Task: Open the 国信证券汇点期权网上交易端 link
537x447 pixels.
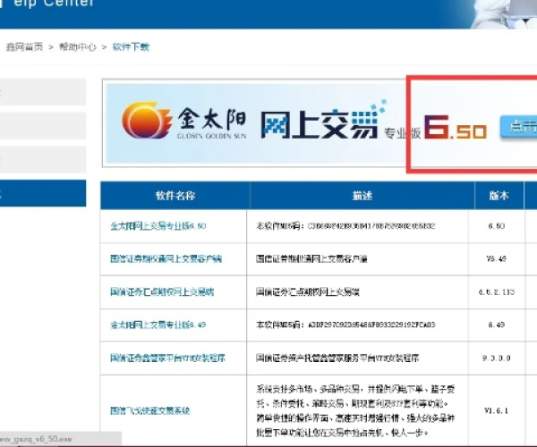Action: coord(162,291)
